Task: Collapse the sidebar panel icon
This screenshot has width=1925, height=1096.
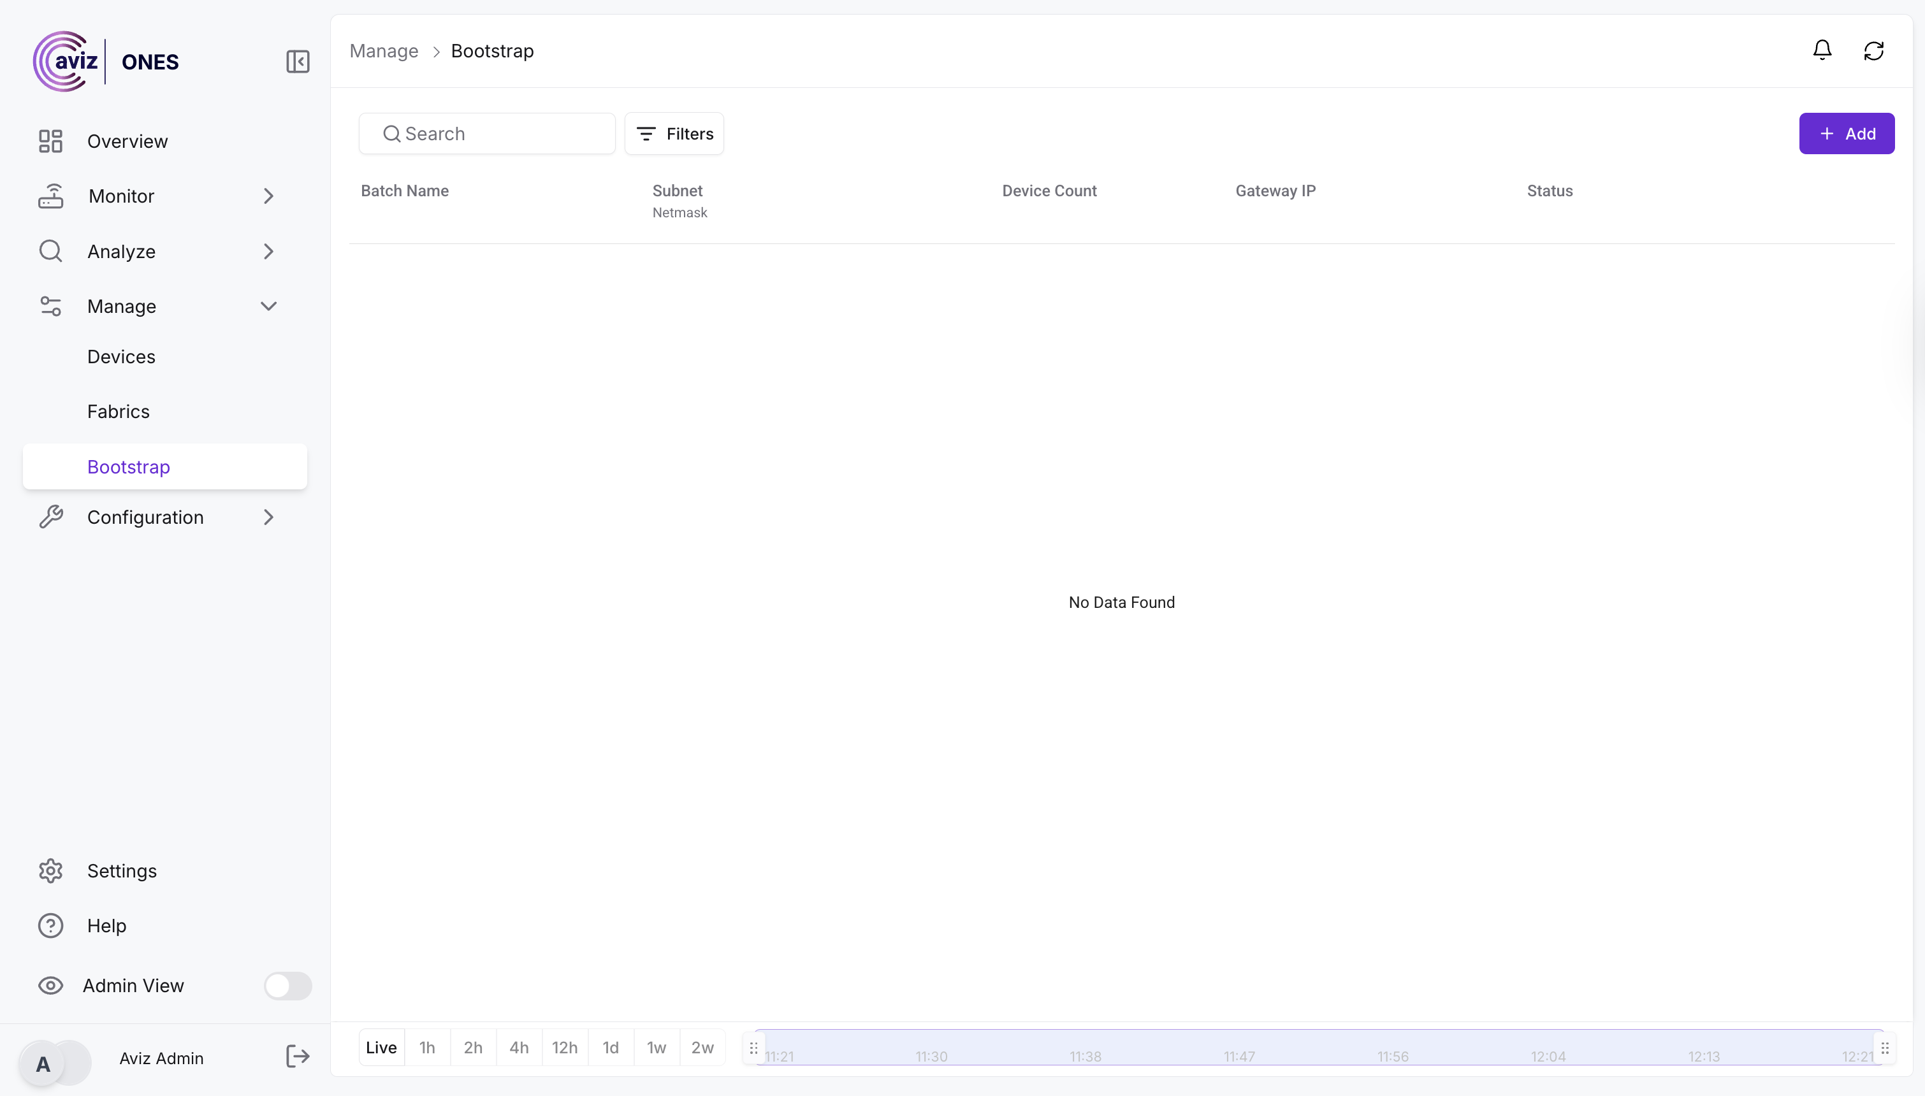Action: [298, 62]
